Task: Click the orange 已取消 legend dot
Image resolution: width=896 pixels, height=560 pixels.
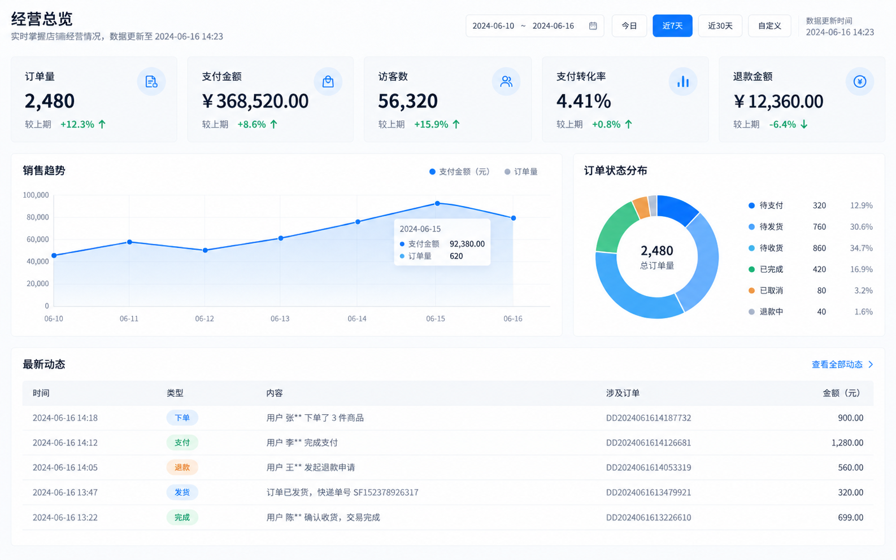Action: [x=751, y=291]
